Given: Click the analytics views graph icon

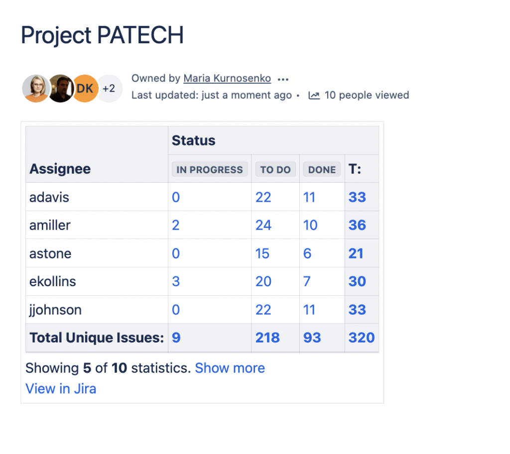Looking at the screenshot, I should [x=314, y=95].
